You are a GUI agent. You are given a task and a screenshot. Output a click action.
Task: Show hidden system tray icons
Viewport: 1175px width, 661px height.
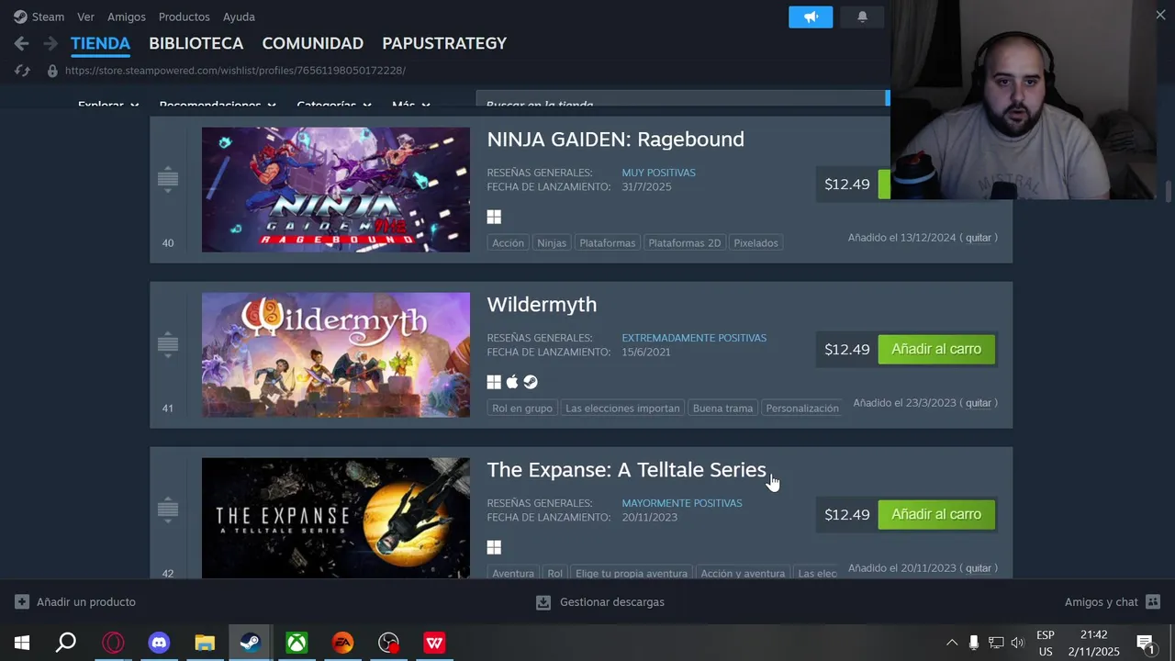point(952,643)
